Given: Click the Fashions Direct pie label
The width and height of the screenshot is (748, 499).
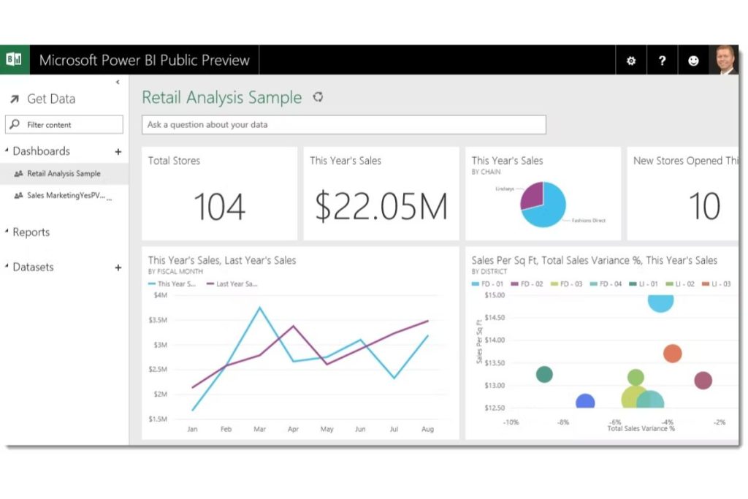Looking at the screenshot, I should pyautogui.click(x=588, y=221).
